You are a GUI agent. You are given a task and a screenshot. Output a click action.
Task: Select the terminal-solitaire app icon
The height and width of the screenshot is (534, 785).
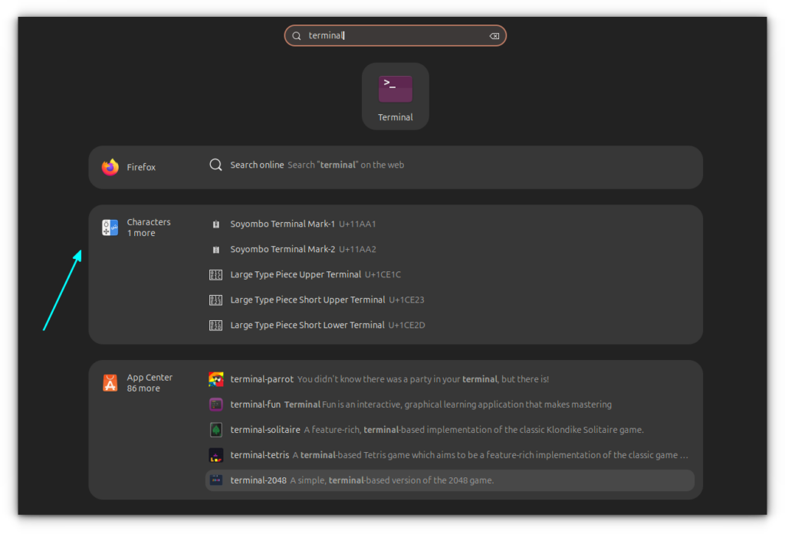coord(215,430)
